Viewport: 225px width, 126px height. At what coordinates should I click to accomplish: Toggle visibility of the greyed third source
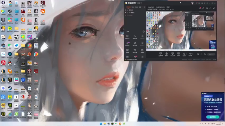125,15
